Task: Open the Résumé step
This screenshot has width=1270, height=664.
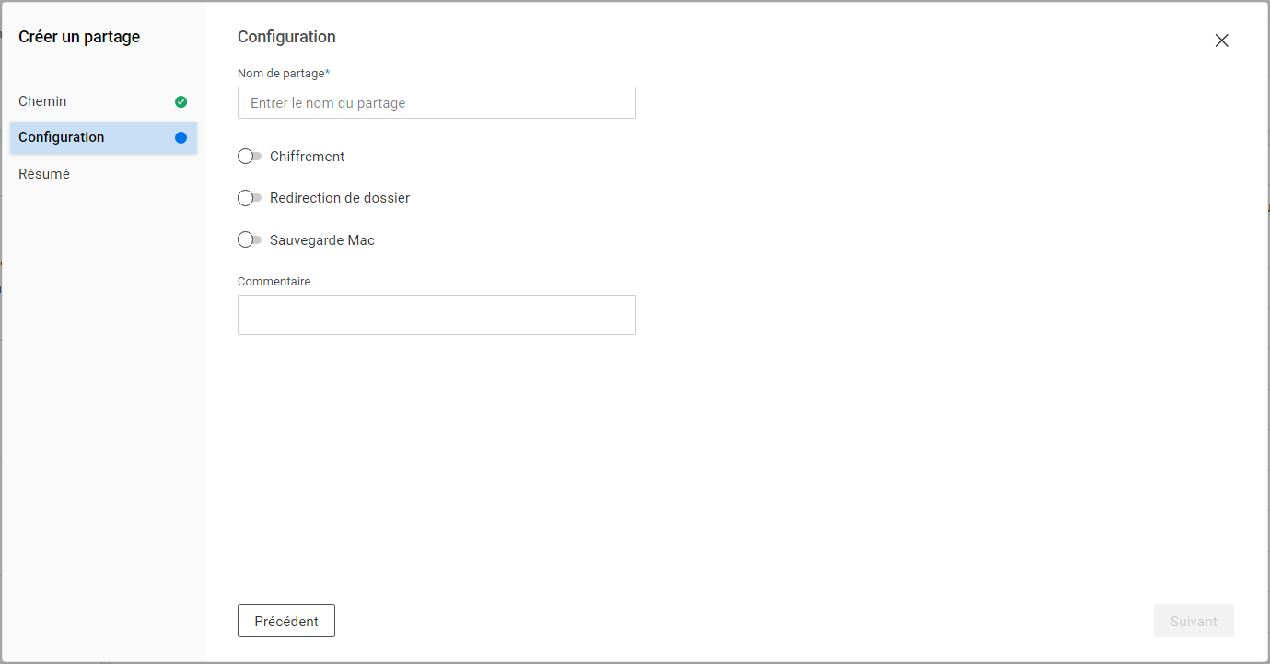Action: 44,174
